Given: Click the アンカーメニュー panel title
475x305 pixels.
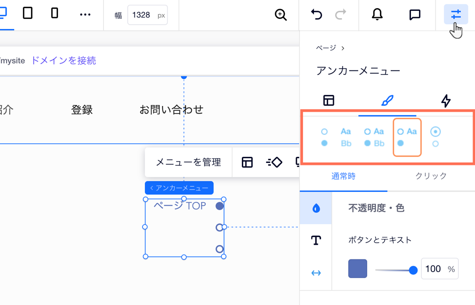Looking at the screenshot, I should [x=358, y=71].
